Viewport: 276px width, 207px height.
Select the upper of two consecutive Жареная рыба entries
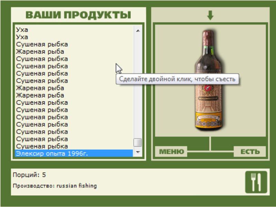[x=74, y=88]
